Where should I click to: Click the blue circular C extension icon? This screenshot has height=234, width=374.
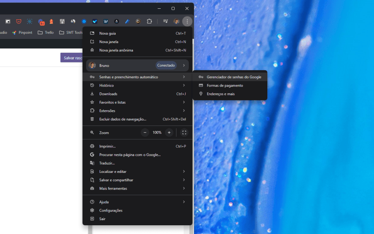click(84, 21)
